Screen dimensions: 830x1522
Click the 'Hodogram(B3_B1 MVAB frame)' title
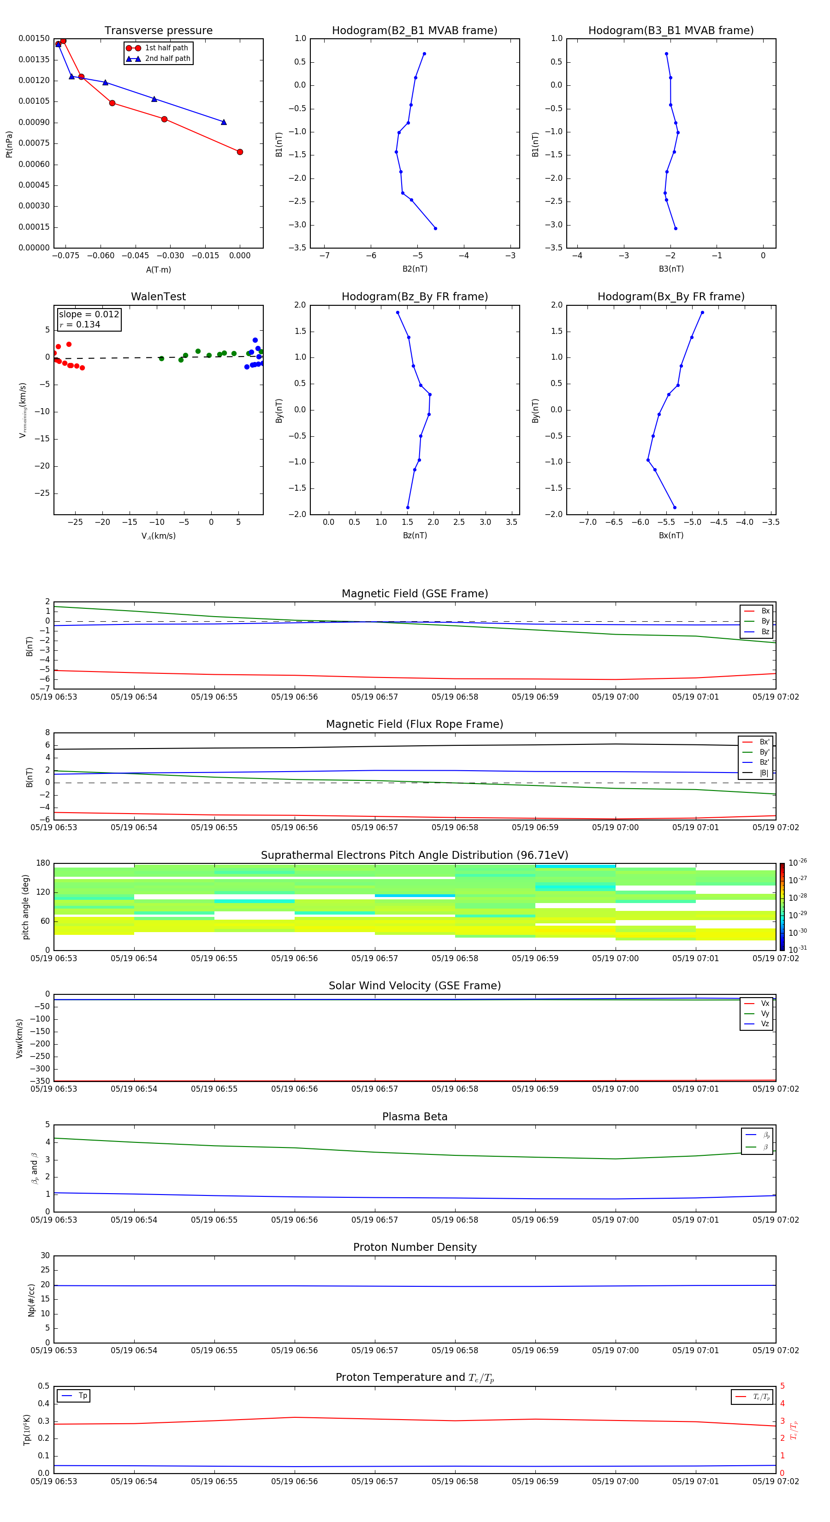tap(671, 31)
